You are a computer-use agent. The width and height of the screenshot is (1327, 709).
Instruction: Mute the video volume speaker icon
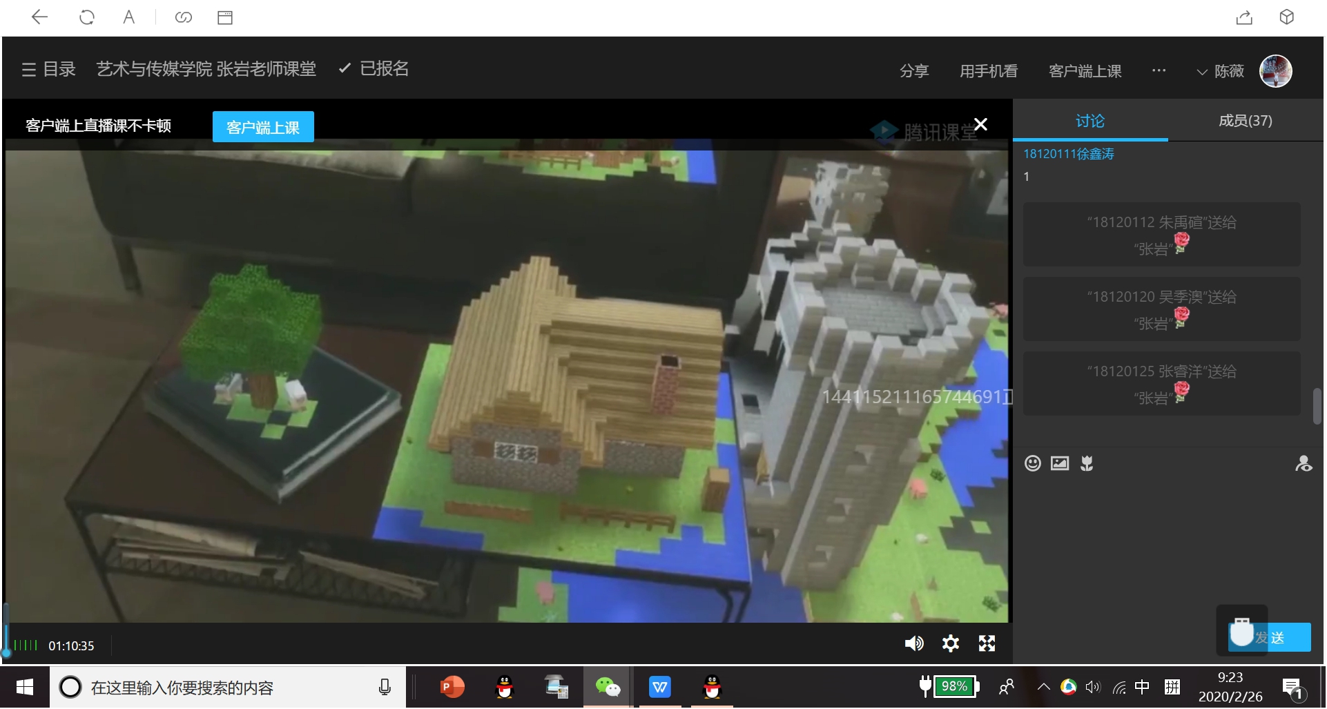point(913,644)
